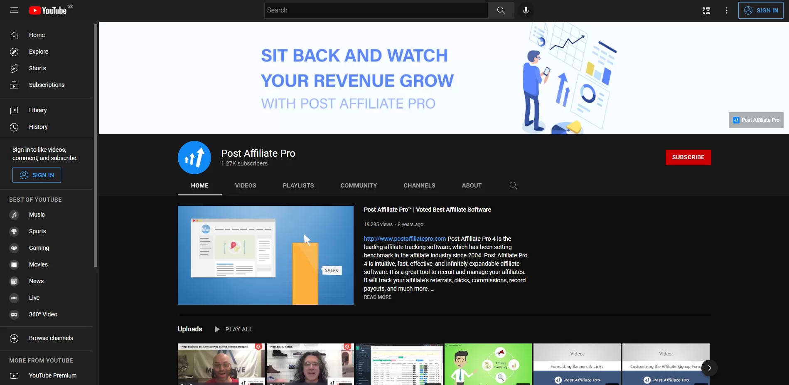
Task: Open the COMMUNITY tab
Action: pos(358,185)
